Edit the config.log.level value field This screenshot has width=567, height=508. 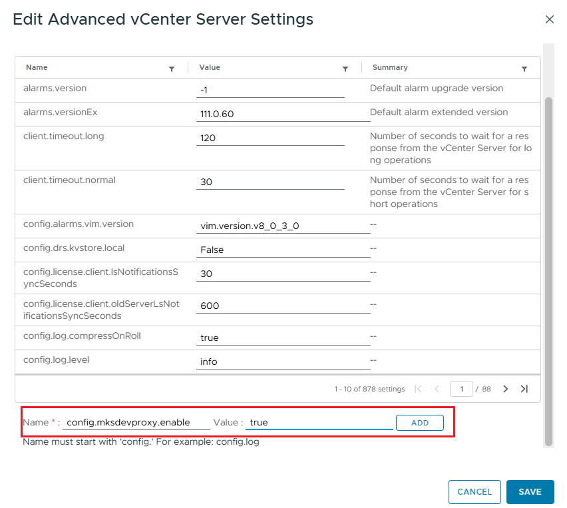pyautogui.click(x=283, y=362)
